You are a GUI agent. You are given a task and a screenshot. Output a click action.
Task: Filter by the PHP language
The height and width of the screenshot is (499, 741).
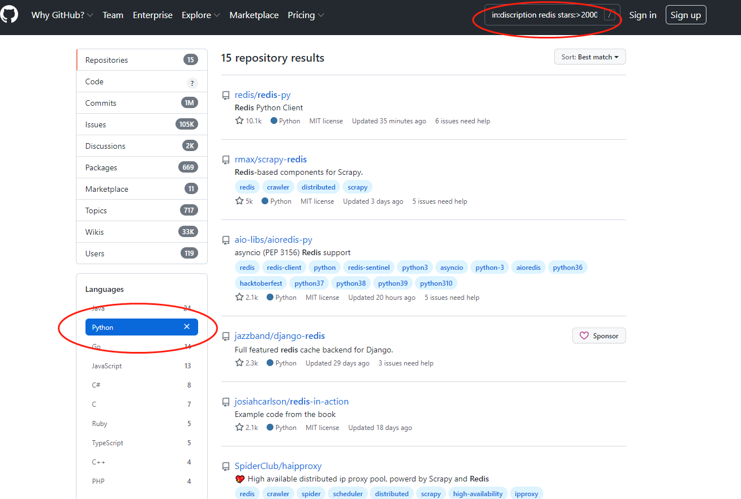coord(142,481)
